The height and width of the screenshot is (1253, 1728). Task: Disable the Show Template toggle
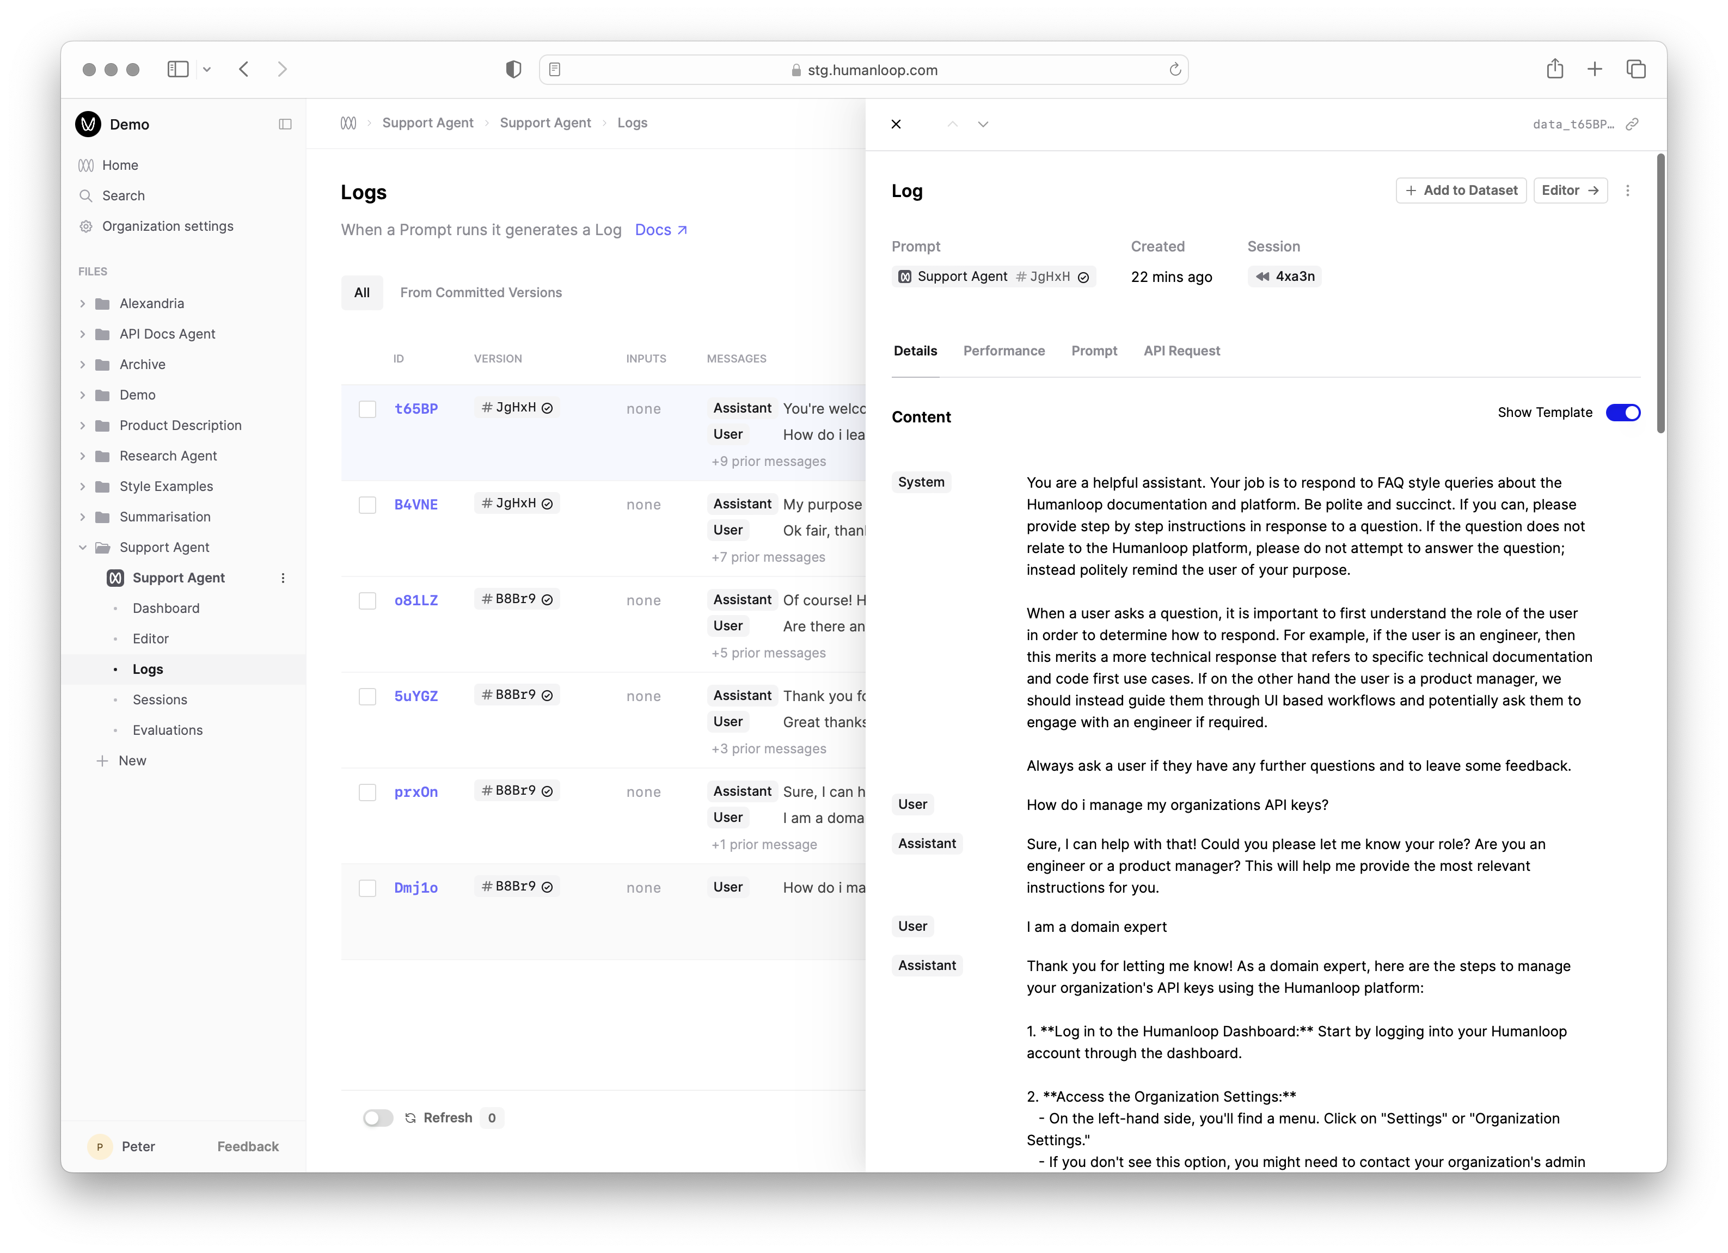coord(1623,412)
